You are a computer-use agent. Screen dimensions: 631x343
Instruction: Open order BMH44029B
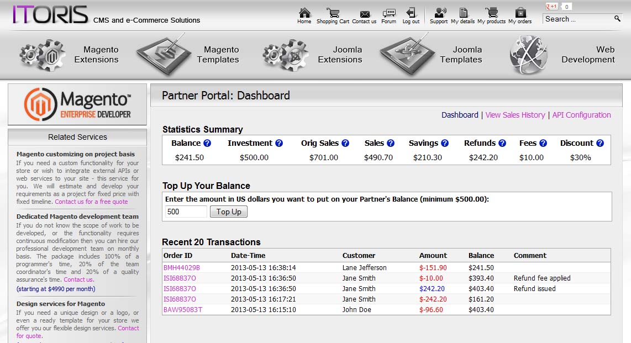(x=181, y=268)
